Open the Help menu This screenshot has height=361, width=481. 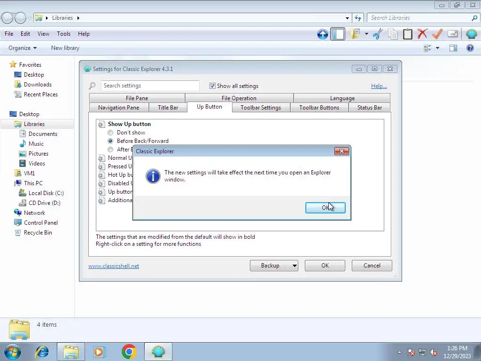(x=84, y=34)
